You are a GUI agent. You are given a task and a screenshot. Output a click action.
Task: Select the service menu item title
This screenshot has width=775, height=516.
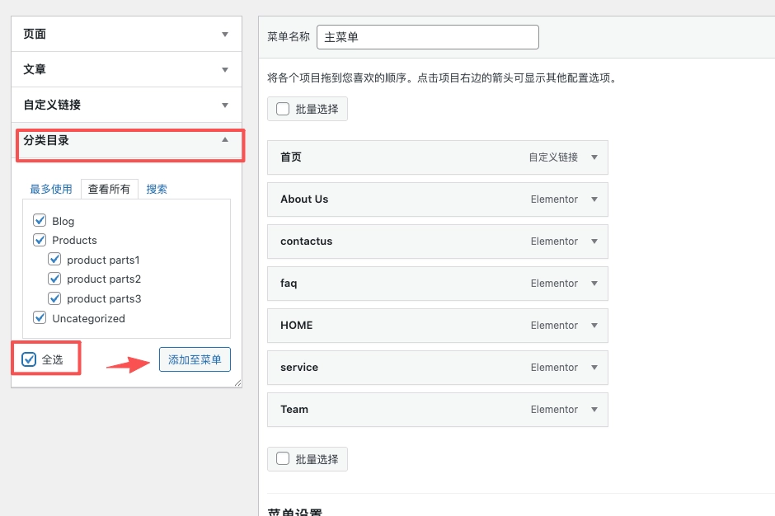[x=299, y=368]
